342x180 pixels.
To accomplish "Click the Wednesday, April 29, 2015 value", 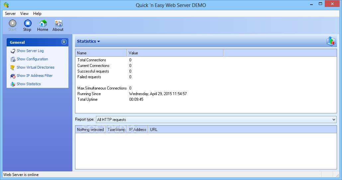I will pos(158,94).
